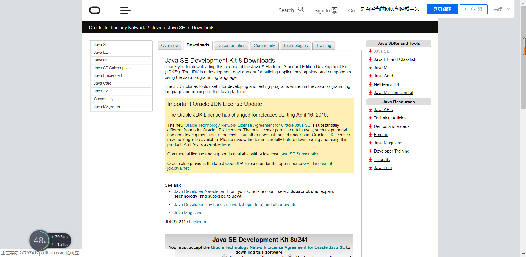This screenshot has width=526, height=257.
Task: Open the Training tab
Action: tap(324, 46)
